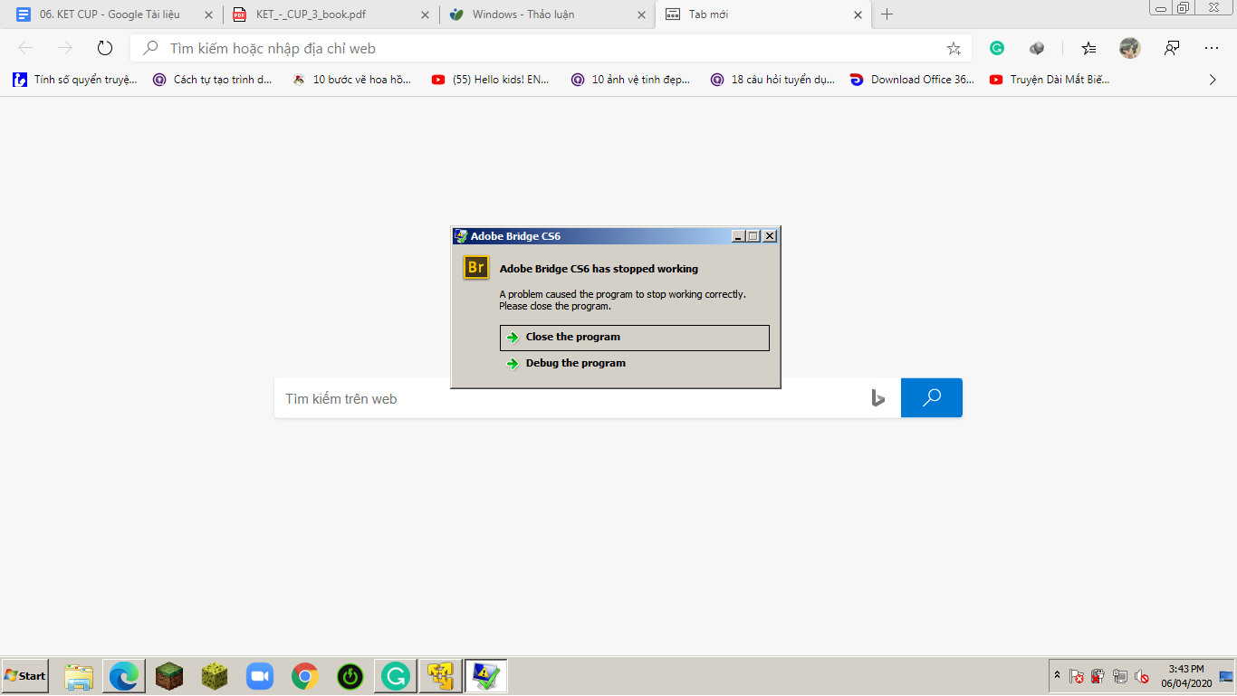Open Grammarly from the taskbar
This screenshot has width=1237, height=696.
tap(395, 676)
